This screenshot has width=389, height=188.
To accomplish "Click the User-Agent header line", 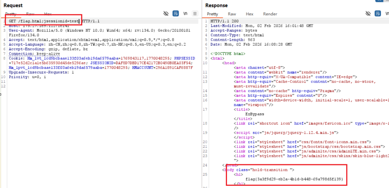I will coord(99,33).
